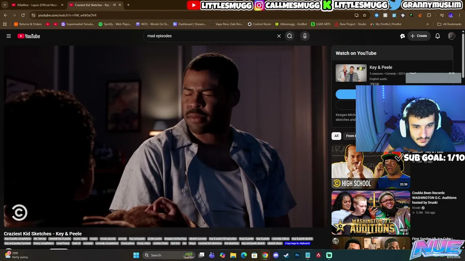Viewport: 465px width, 261px height.
Task: Open the Chrome apps grid icon
Action: point(5,24)
